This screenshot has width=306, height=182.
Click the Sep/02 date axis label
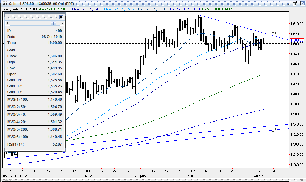tap(193, 176)
